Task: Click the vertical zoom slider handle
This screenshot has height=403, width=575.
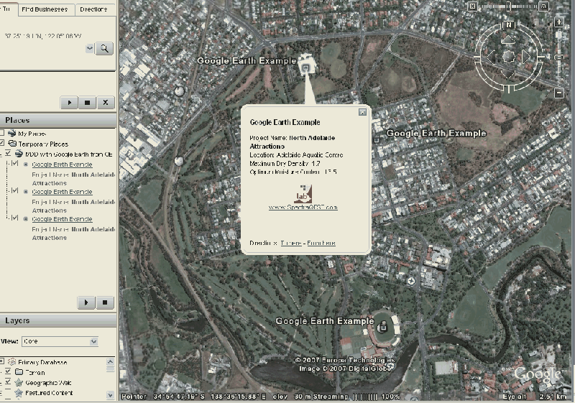Action: point(559,57)
